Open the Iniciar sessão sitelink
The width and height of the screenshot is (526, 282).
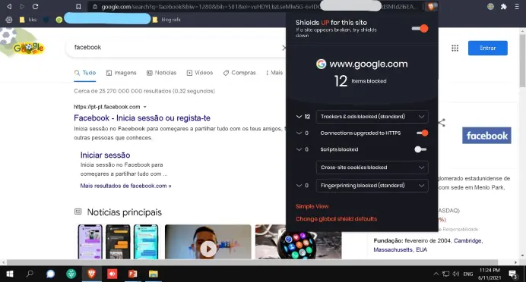coord(105,155)
